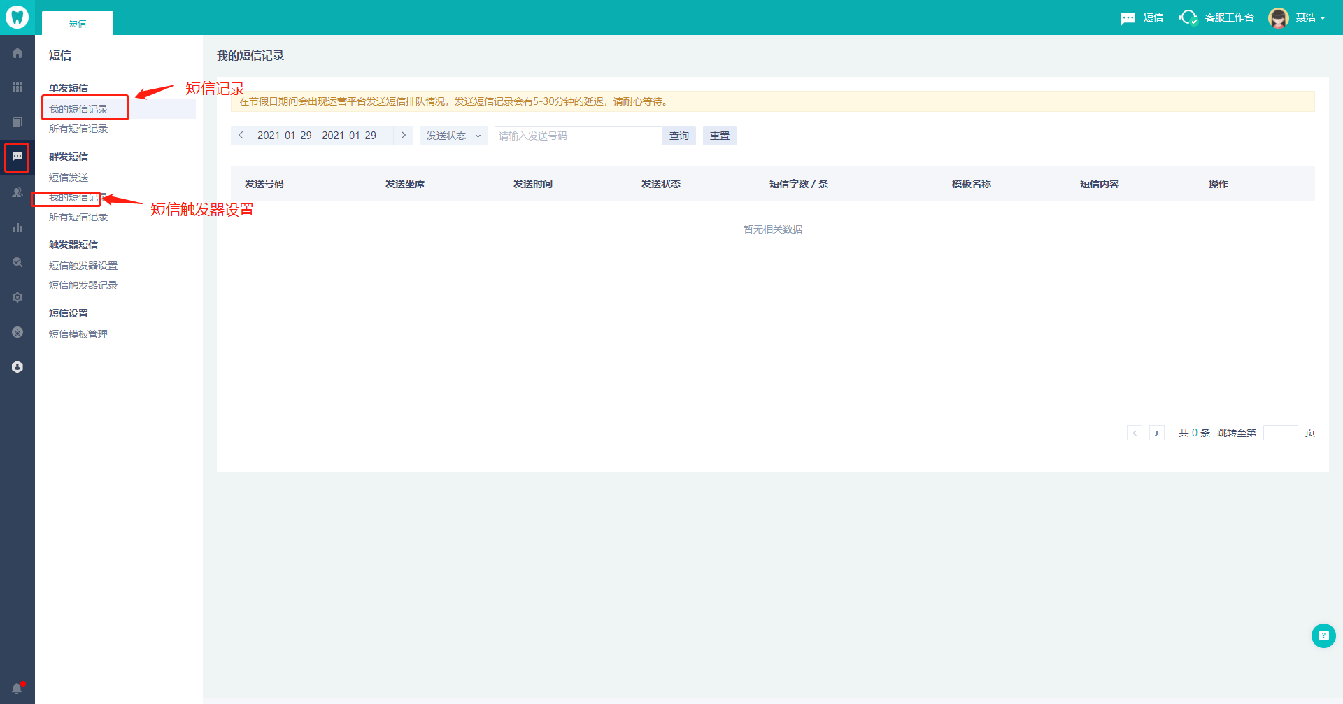
Task: Switch to the 短信 tab
Action: (78, 23)
